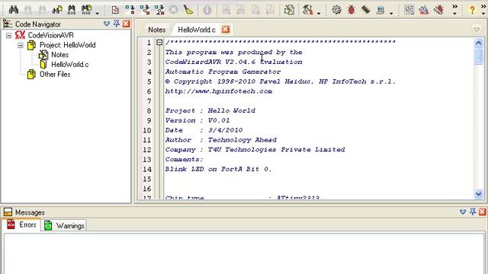
Task: Open Messages panel options arrow
Action: [x=463, y=212]
